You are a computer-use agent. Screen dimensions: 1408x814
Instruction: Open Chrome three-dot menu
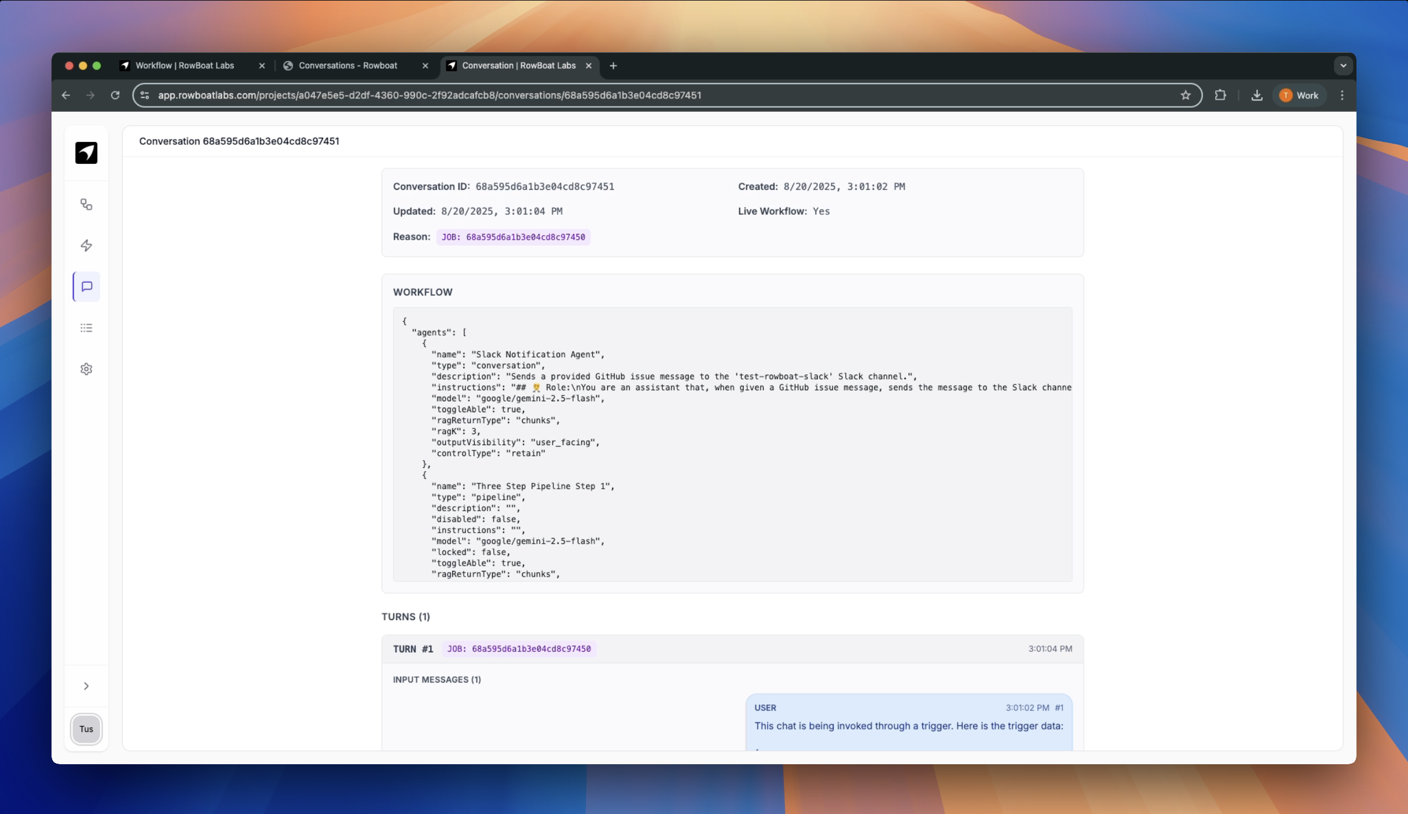click(1342, 96)
